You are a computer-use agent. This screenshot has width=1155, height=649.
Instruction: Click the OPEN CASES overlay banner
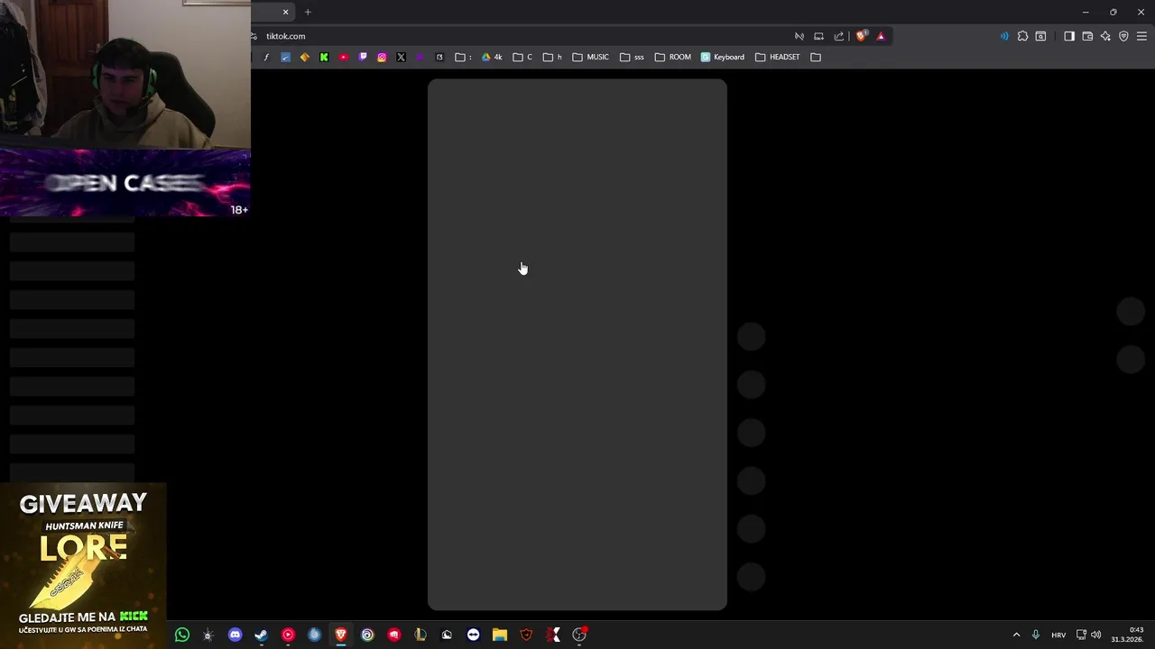point(125,183)
